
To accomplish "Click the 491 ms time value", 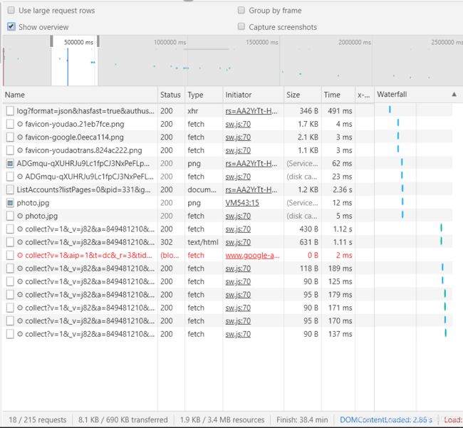I will pyautogui.click(x=340, y=111).
